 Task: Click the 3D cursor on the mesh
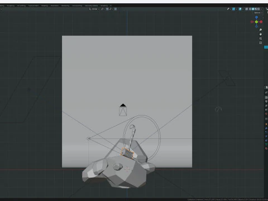(127, 169)
